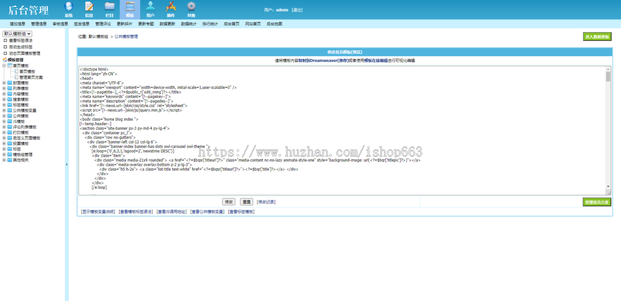Open the [显示模板变量说明] link
The height and width of the screenshot is (301, 621).
[x=98, y=212]
